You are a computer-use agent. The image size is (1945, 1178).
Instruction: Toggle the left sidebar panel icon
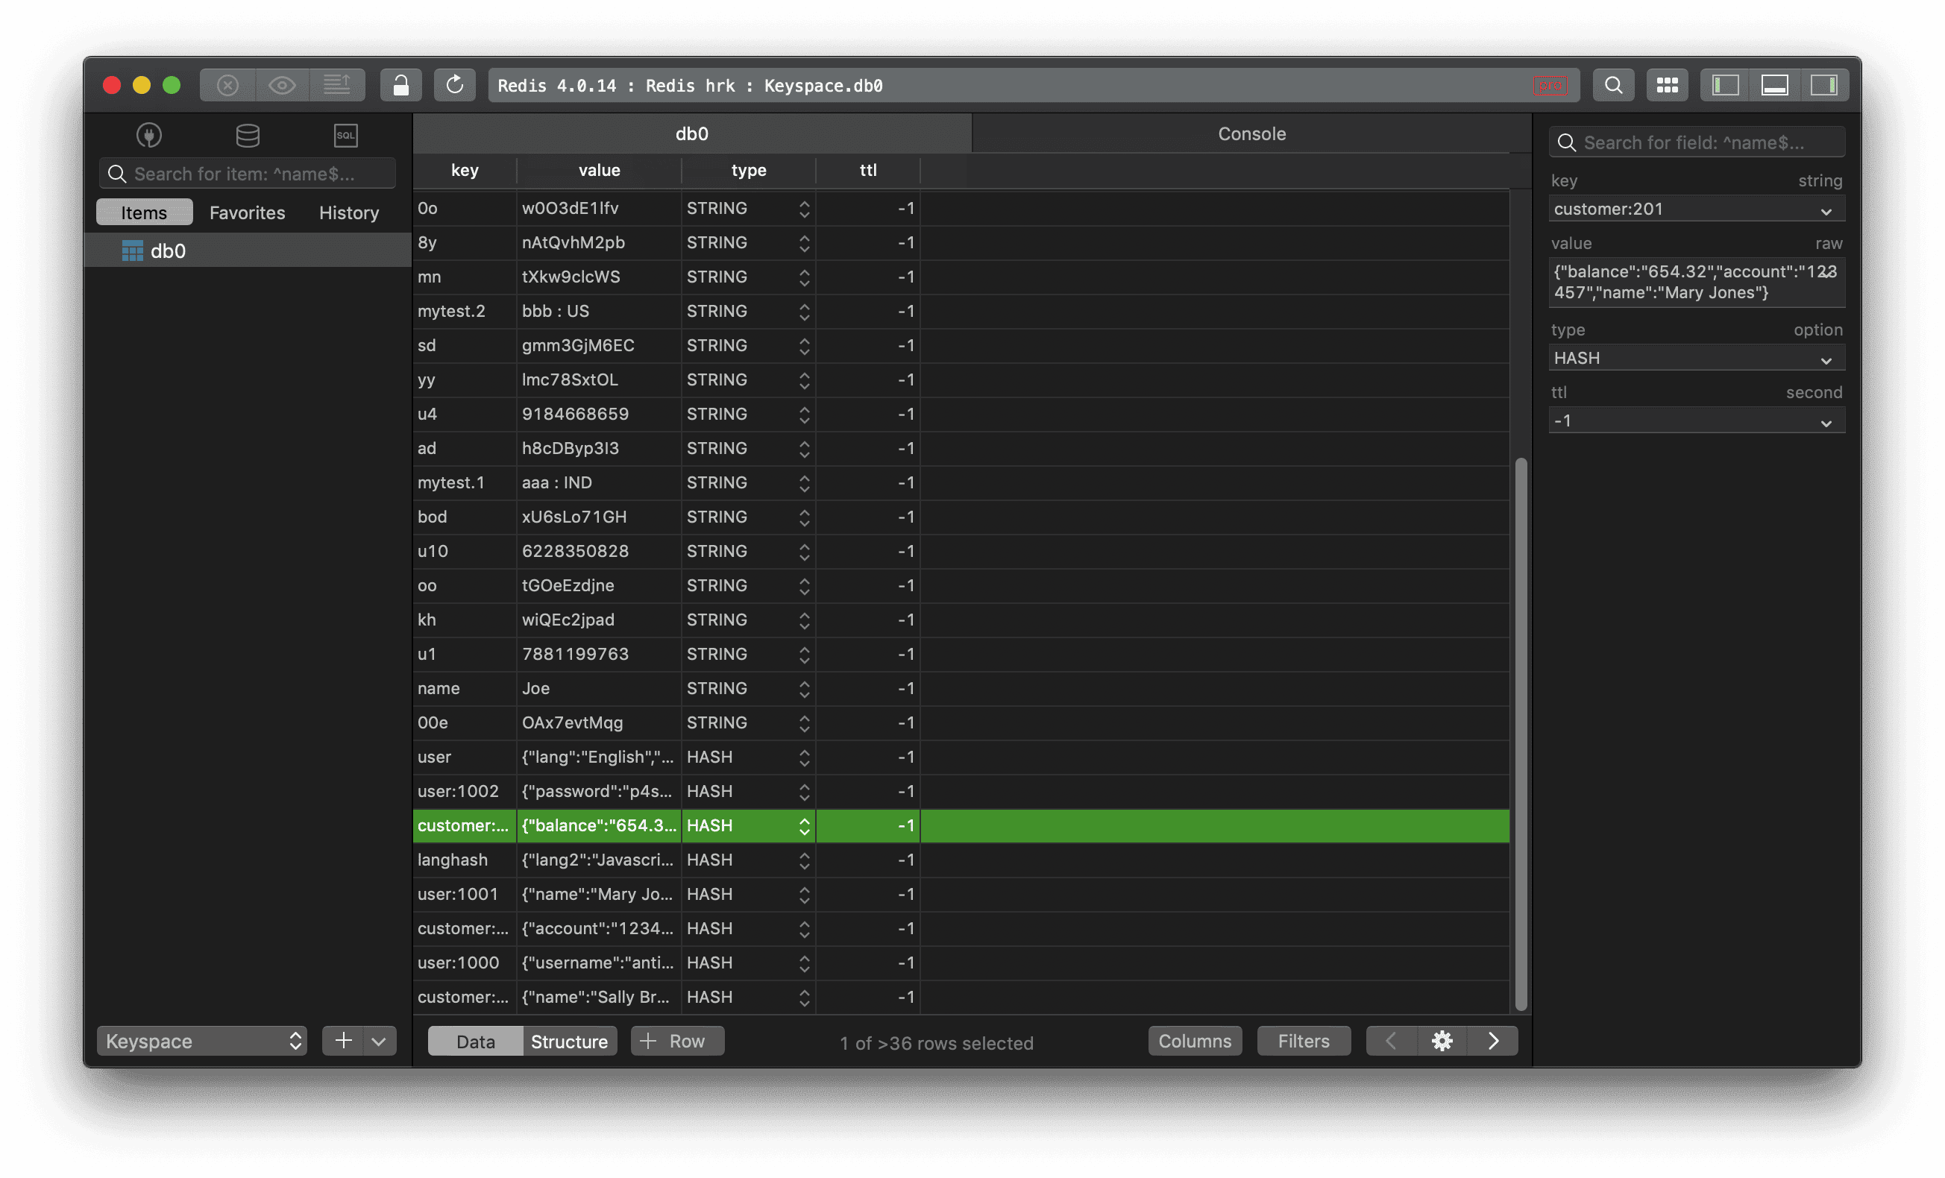pos(1726,85)
